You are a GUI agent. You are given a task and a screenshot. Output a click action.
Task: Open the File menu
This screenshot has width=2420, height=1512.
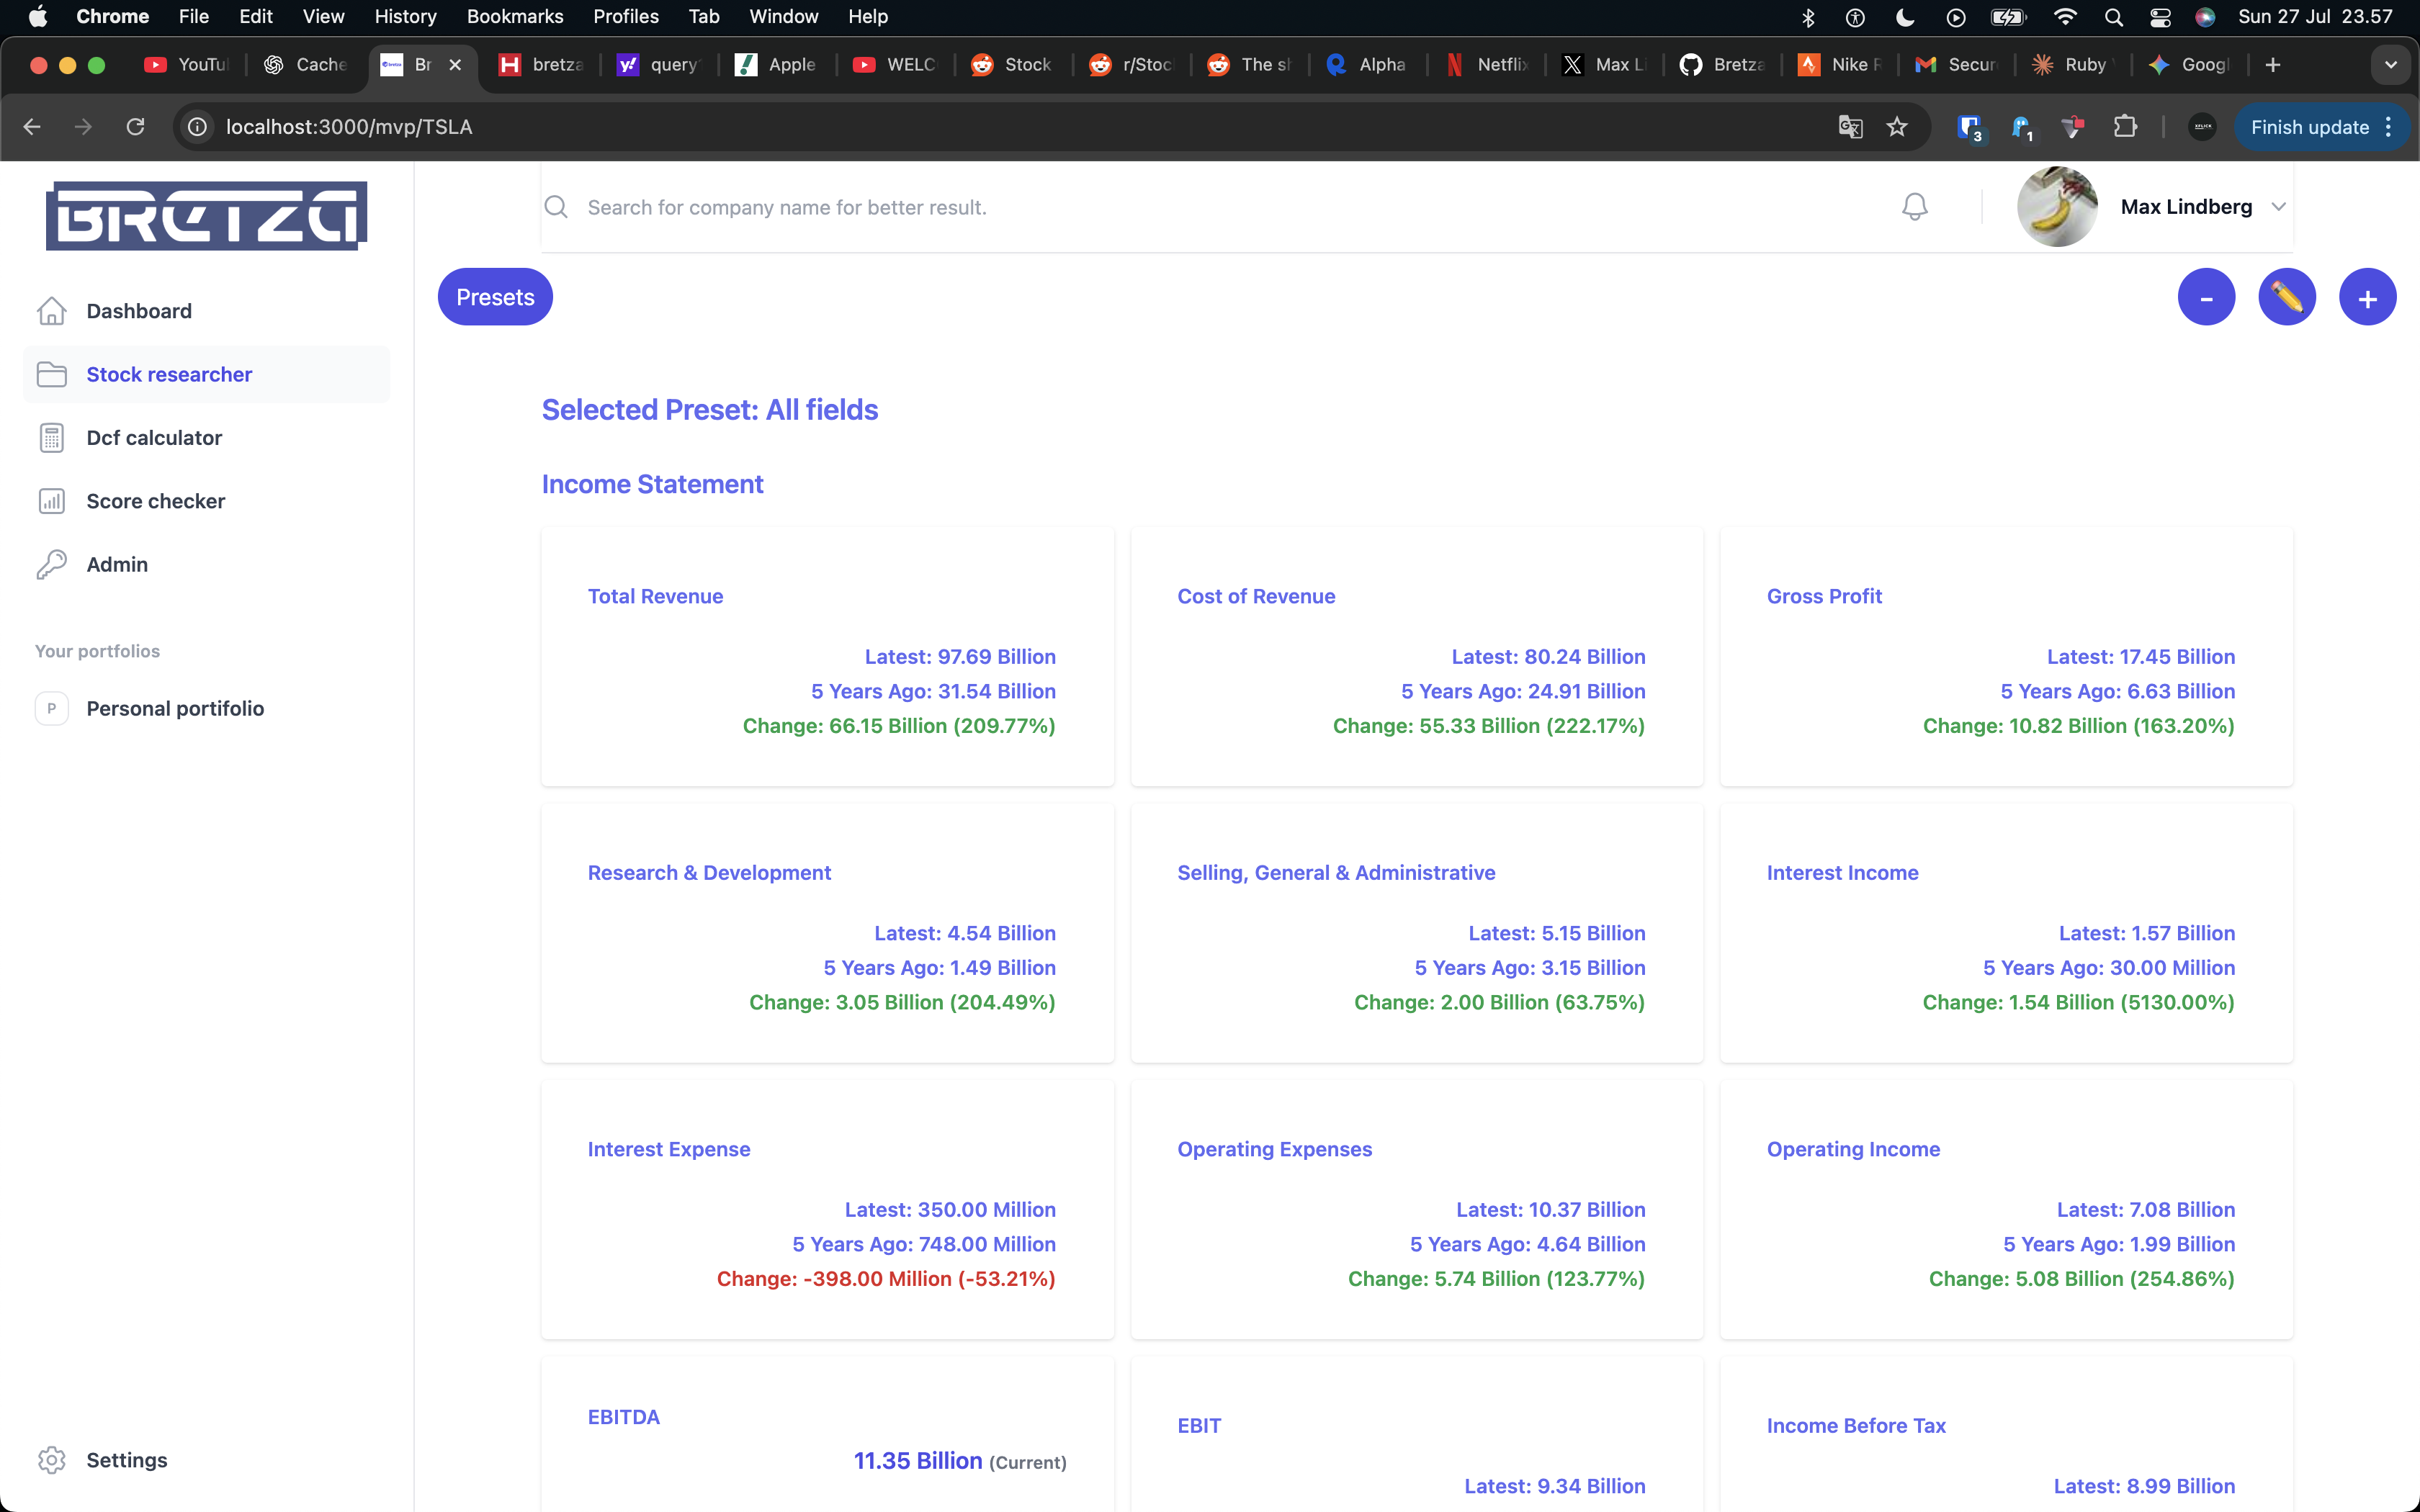[x=193, y=17]
